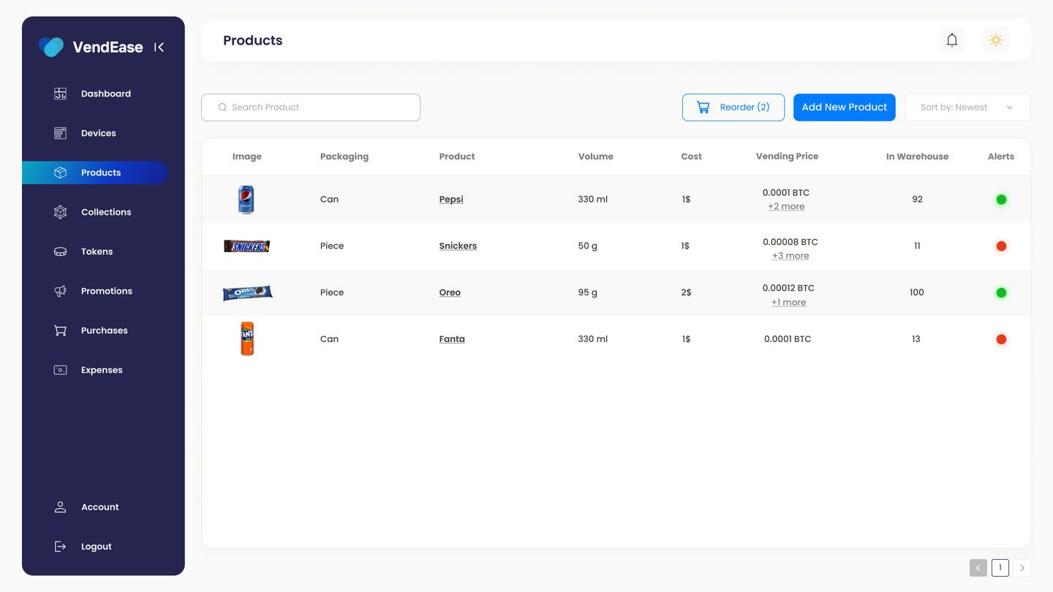Click the red alert dot for Fanta
This screenshot has height=592, width=1053.
pos(1001,339)
